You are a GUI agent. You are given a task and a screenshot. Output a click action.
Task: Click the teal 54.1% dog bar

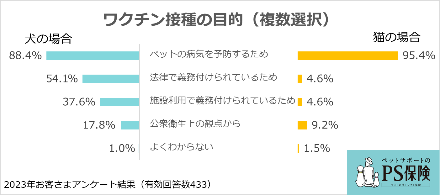[x=111, y=79]
